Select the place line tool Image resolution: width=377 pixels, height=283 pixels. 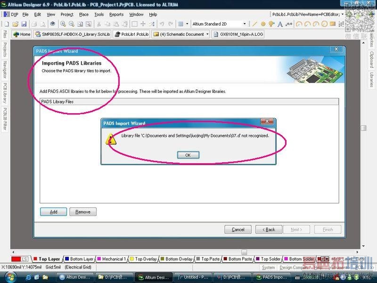tap(254, 24)
